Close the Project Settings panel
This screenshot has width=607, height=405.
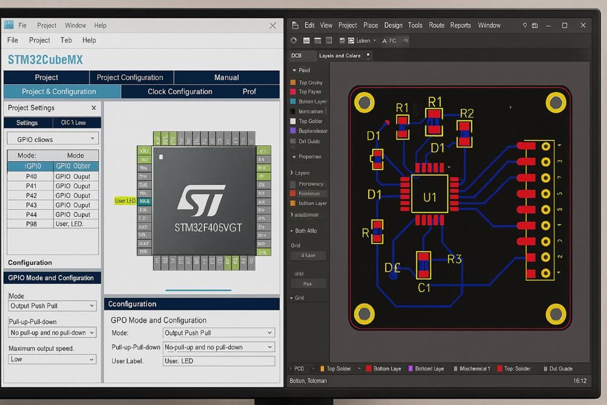pyautogui.click(x=94, y=108)
